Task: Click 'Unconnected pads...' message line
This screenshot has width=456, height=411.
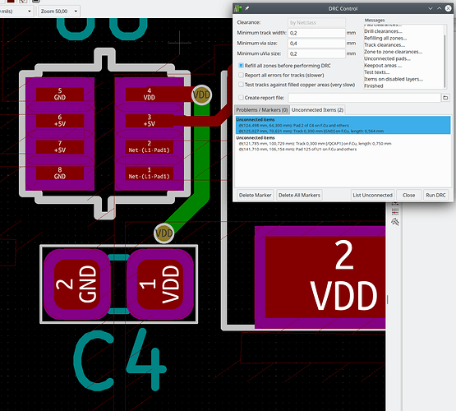Action: [387, 58]
